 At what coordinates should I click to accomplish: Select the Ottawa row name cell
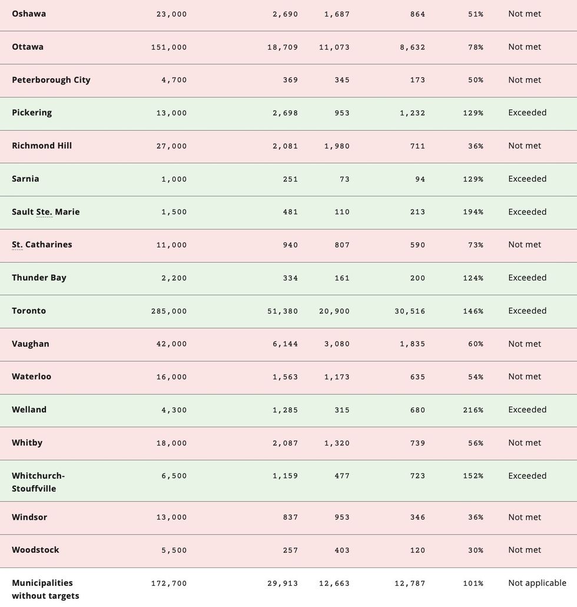tap(28, 47)
